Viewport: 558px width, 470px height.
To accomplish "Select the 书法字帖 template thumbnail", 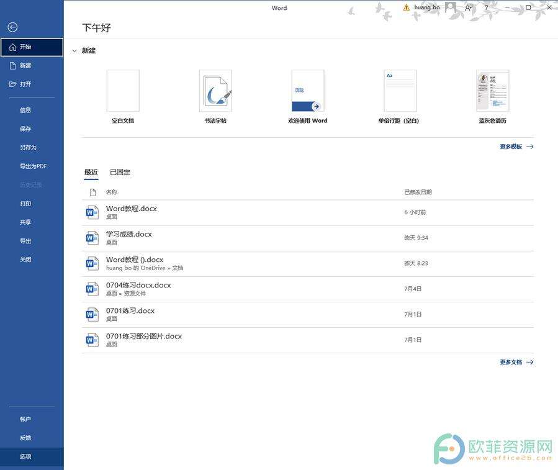I will (x=215, y=91).
